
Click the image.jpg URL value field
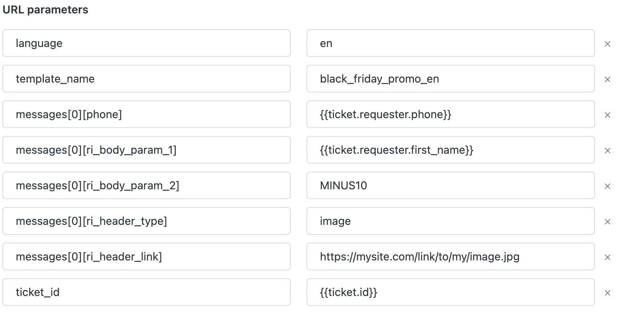click(450, 256)
